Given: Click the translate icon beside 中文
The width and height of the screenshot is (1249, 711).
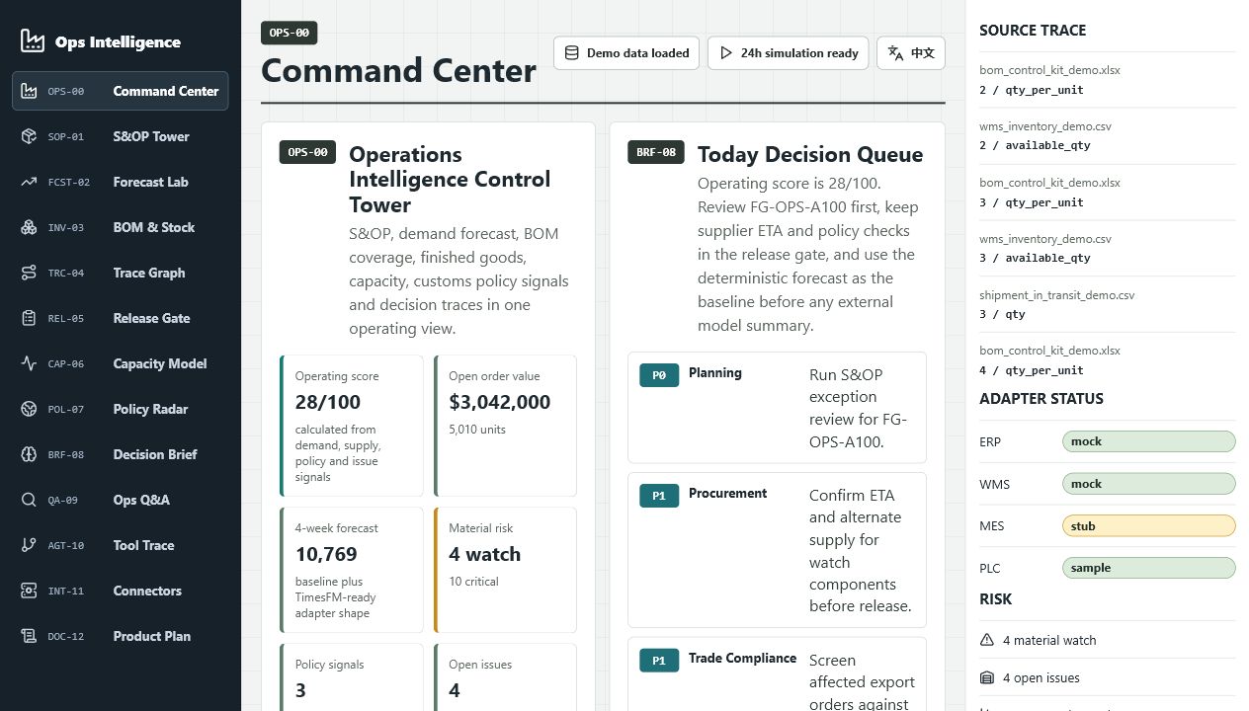Looking at the screenshot, I should coord(895,53).
